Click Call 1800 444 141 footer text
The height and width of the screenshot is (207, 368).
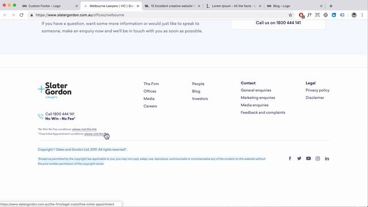tap(60, 114)
